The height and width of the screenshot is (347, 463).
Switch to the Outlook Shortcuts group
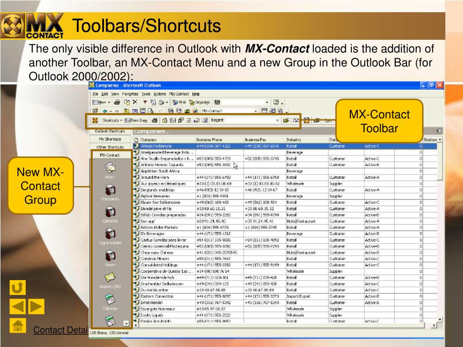(x=110, y=131)
